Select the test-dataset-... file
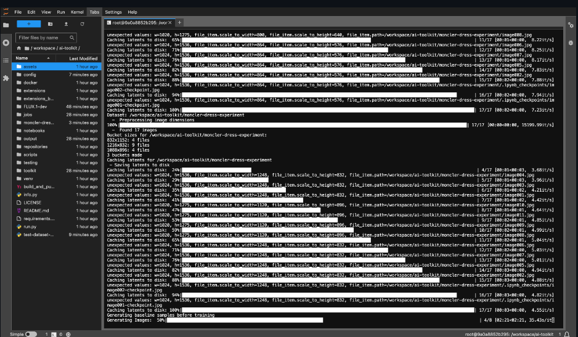This screenshot has width=578, height=337. coord(57,235)
